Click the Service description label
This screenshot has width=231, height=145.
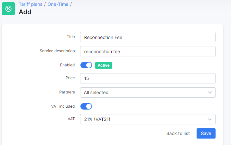57,51
